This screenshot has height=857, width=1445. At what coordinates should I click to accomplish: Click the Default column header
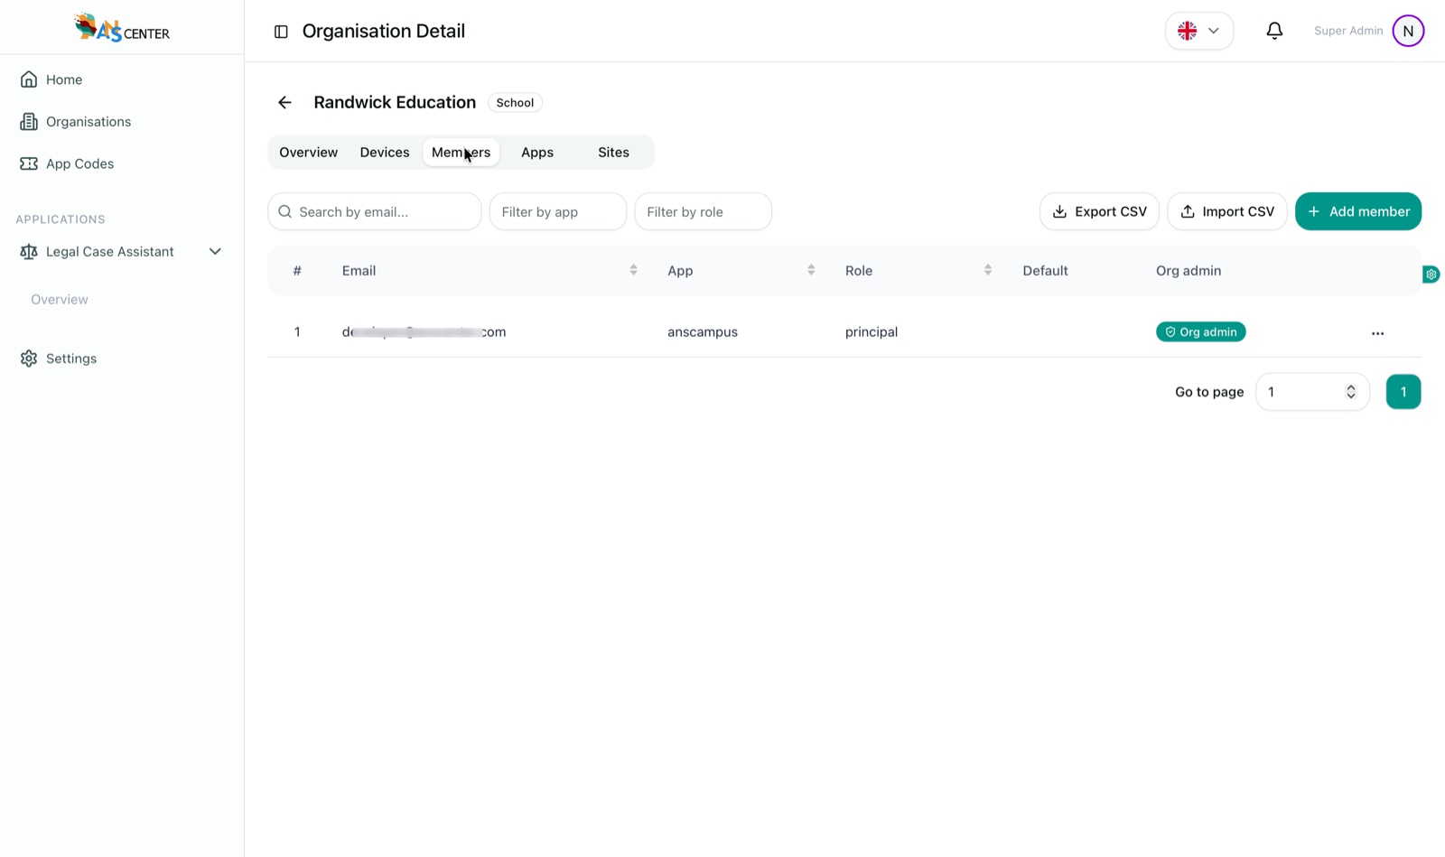[x=1045, y=271]
